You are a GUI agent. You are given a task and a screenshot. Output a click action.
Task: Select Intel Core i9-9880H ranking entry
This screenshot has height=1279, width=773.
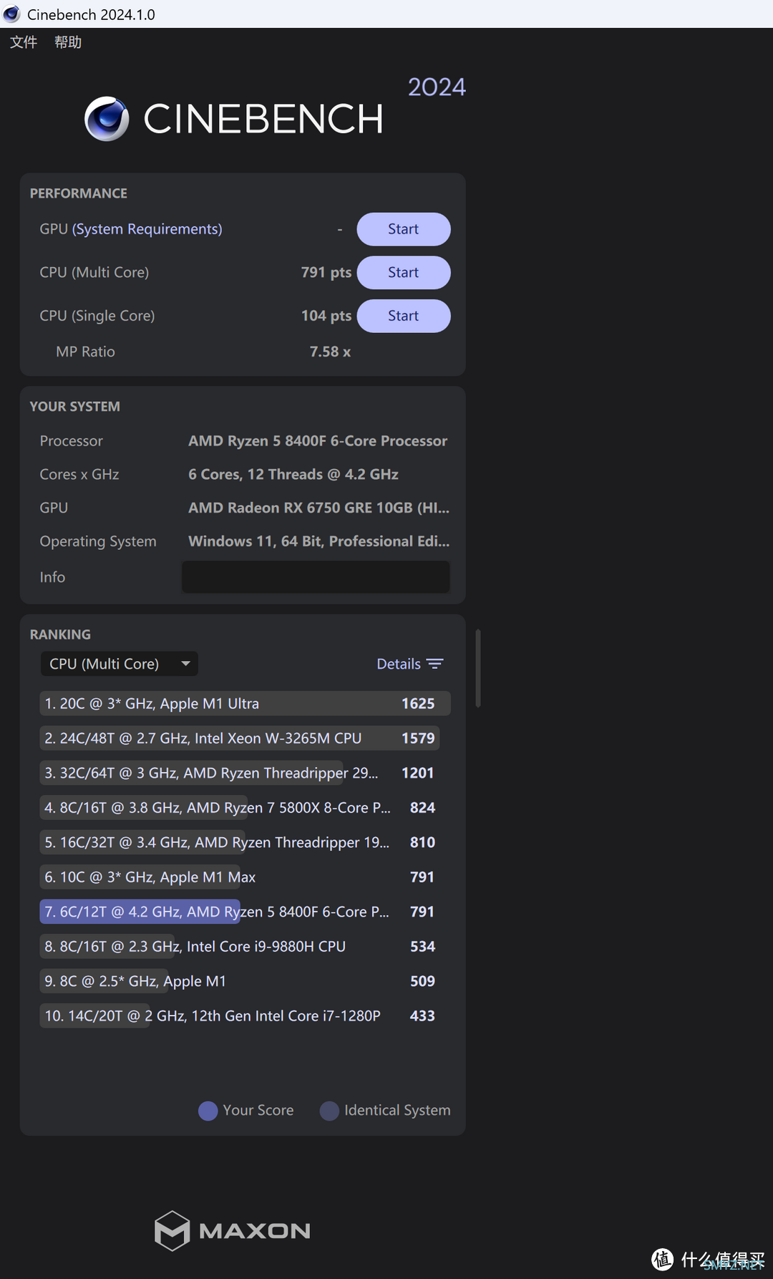243,947
